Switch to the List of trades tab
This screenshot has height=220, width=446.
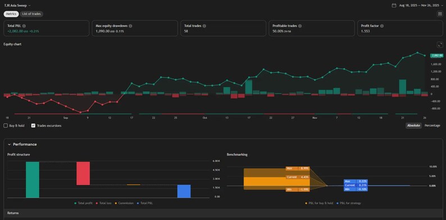coord(31,14)
